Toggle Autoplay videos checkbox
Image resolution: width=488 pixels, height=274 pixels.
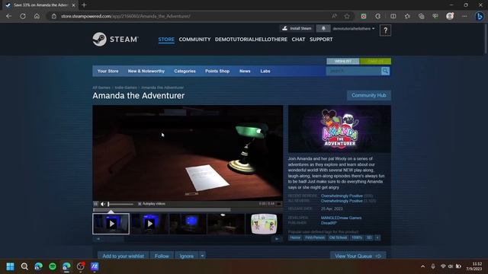click(140, 204)
